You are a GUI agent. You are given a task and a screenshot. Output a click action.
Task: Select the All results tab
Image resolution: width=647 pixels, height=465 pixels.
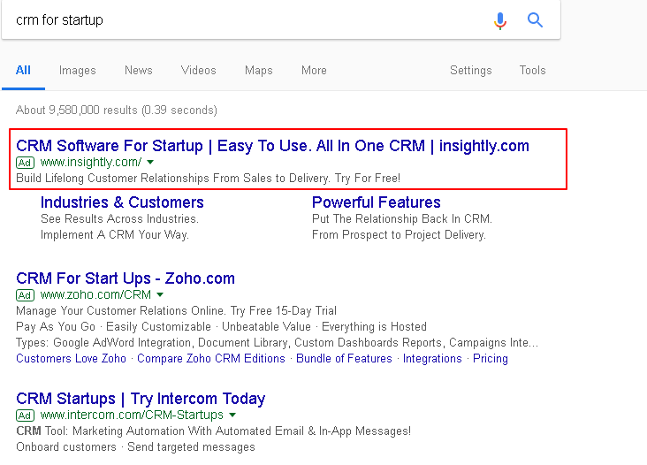pyautogui.click(x=23, y=70)
